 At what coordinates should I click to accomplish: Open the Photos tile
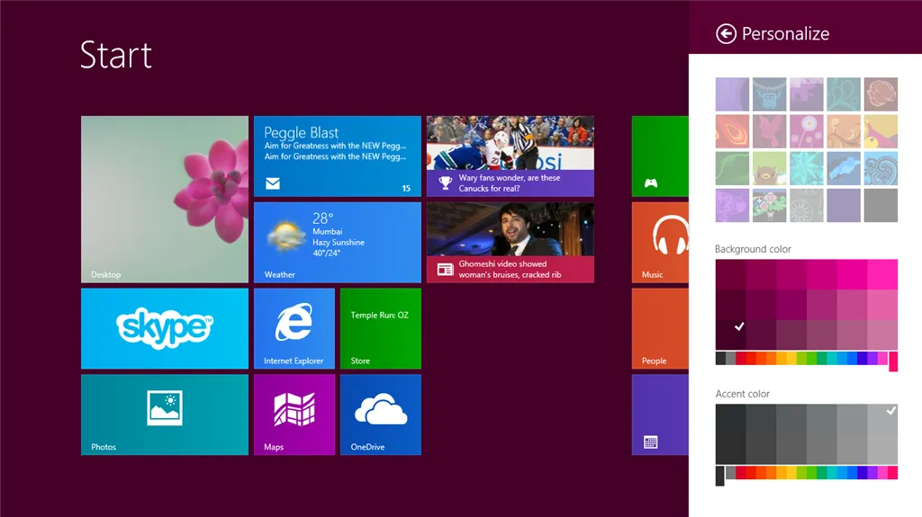click(x=165, y=414)
